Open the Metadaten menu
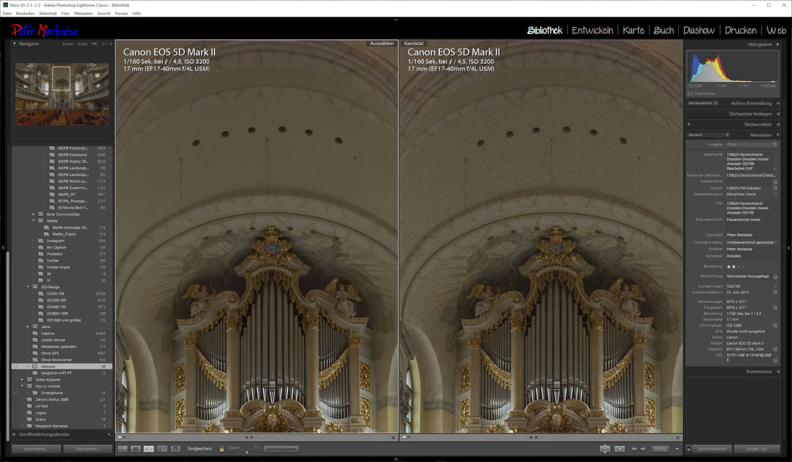792x462 pixels. [83, 14]
